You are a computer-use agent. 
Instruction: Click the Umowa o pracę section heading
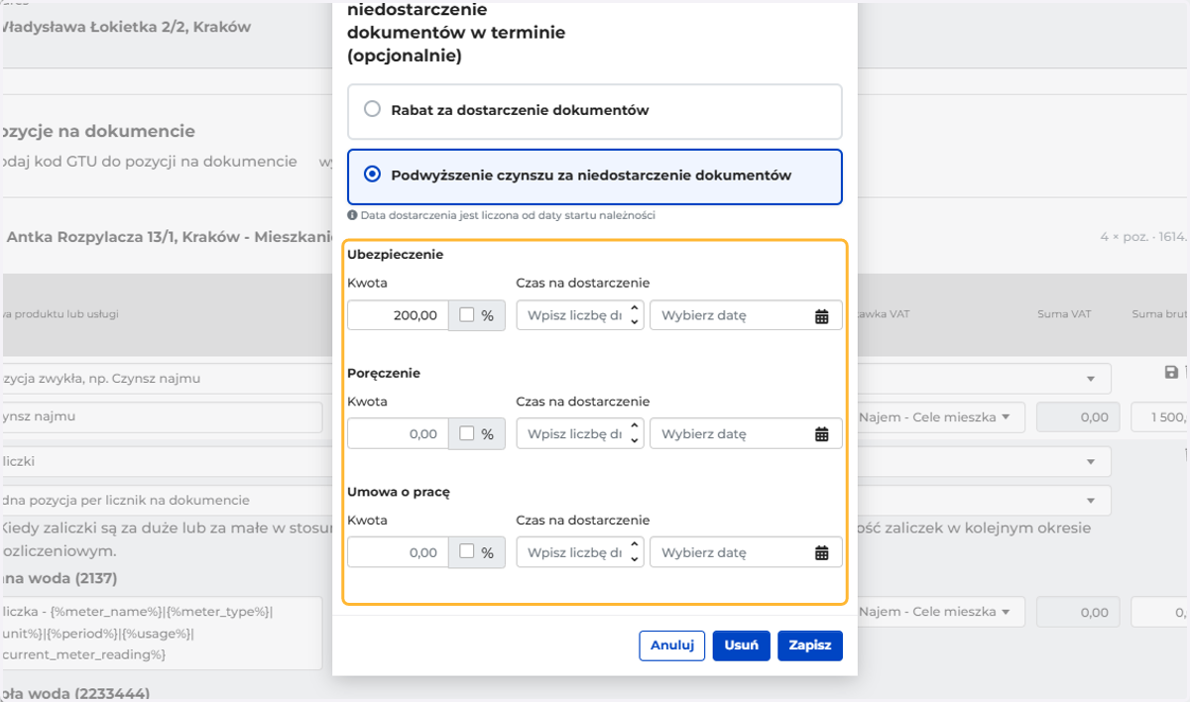point(399,492)
